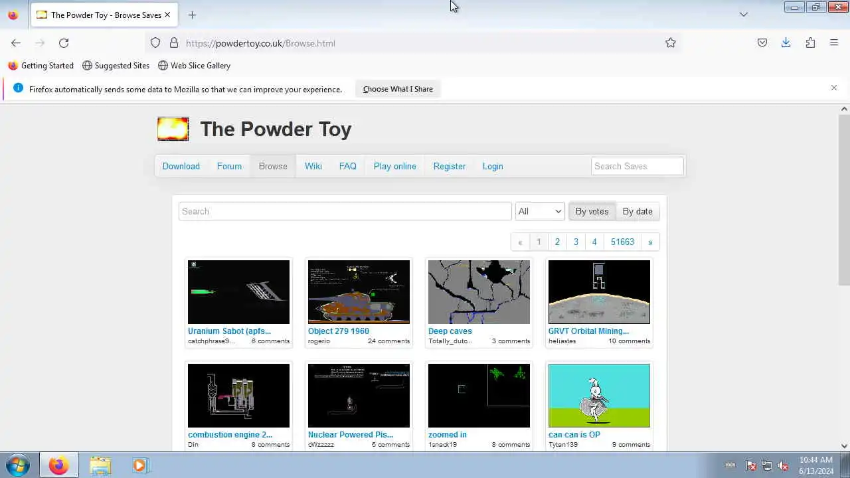
Task: Open the Forum nav item
Action: click(x=229, y=166)
